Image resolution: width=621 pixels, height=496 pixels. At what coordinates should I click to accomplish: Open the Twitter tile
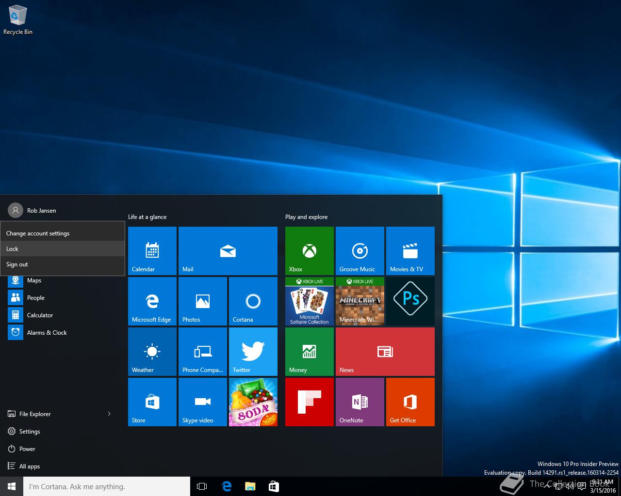[x=253, y=352]
